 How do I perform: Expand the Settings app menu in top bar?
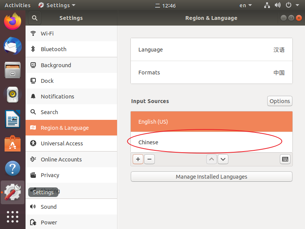pos(57,5)
